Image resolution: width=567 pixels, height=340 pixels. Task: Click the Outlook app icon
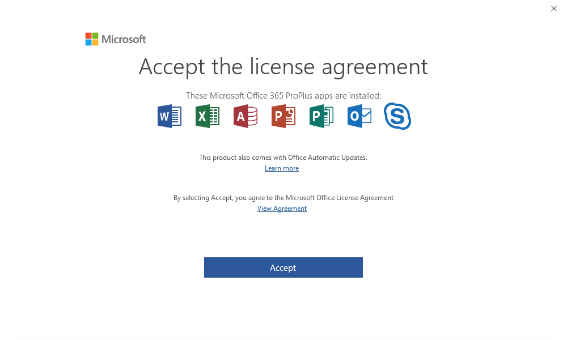coord(359,116)
